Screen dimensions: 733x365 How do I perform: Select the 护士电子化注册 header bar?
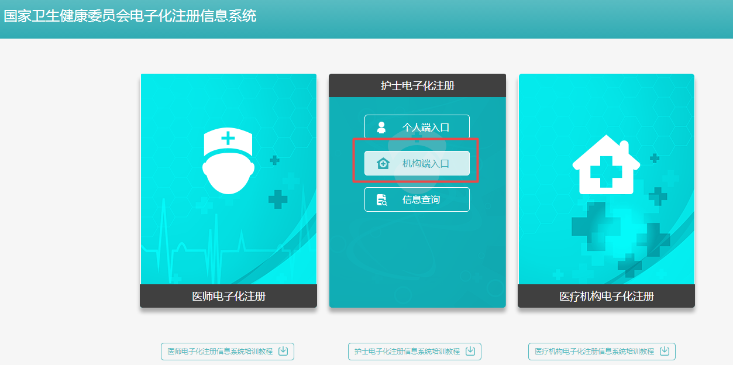click(417, 85)
